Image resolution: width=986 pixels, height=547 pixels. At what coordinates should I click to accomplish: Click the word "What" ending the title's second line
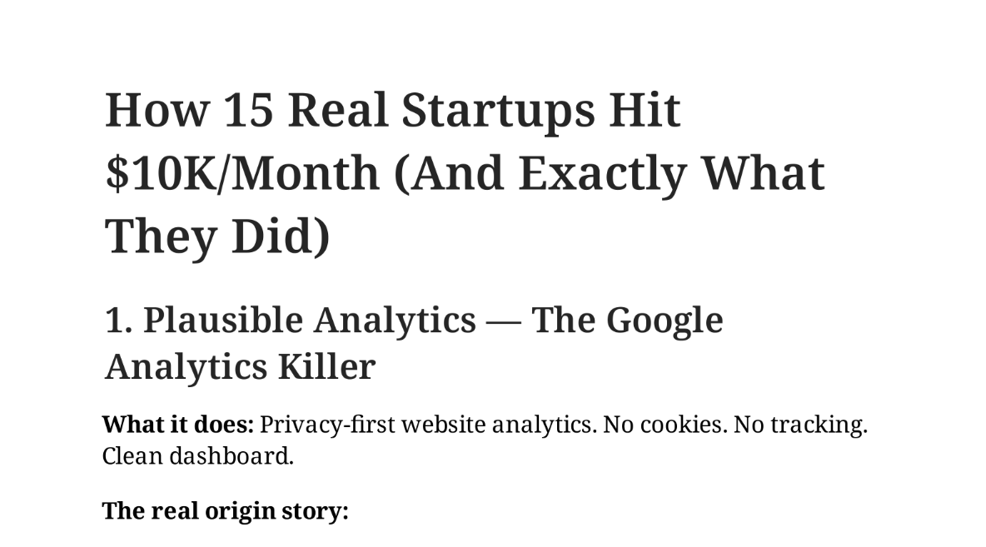764,173
